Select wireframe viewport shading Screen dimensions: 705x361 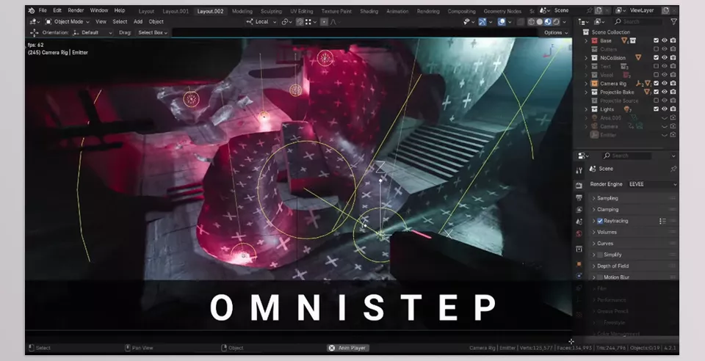[532, 21]
